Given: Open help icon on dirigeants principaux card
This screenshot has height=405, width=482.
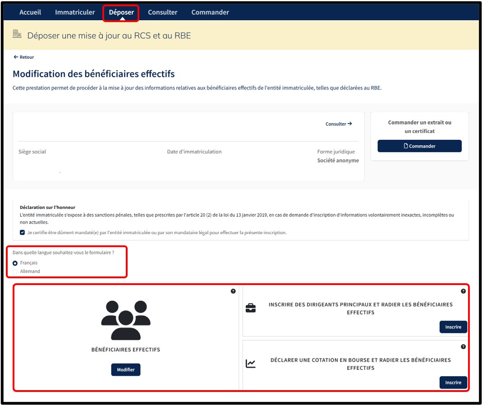Looking at the screenshot, I should [463, 291].
